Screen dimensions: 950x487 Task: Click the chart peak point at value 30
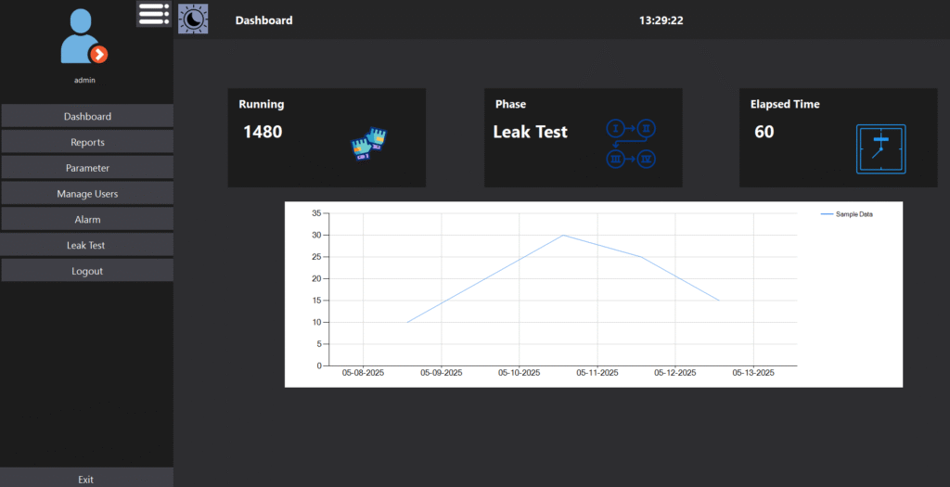563,235
